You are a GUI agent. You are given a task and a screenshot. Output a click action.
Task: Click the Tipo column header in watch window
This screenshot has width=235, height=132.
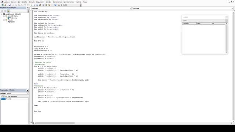pos(218,23)
